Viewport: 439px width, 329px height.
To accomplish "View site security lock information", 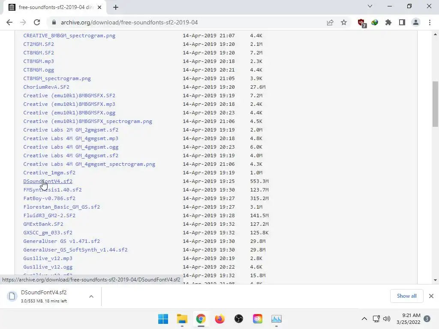I will pos(54,22).
